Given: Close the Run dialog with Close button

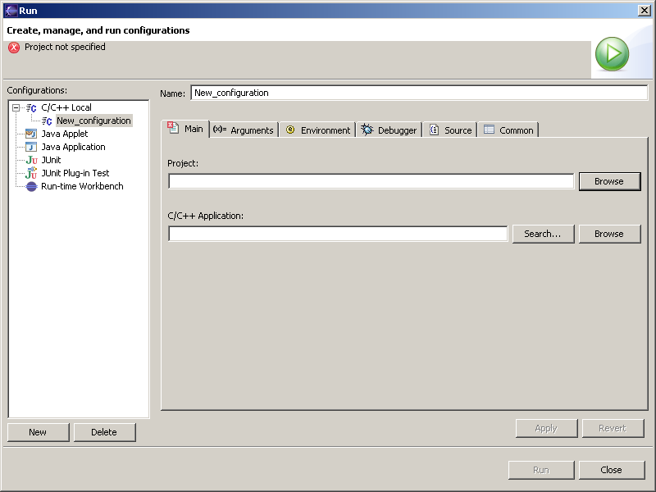Looking at the screenshot, I should 611,470.
